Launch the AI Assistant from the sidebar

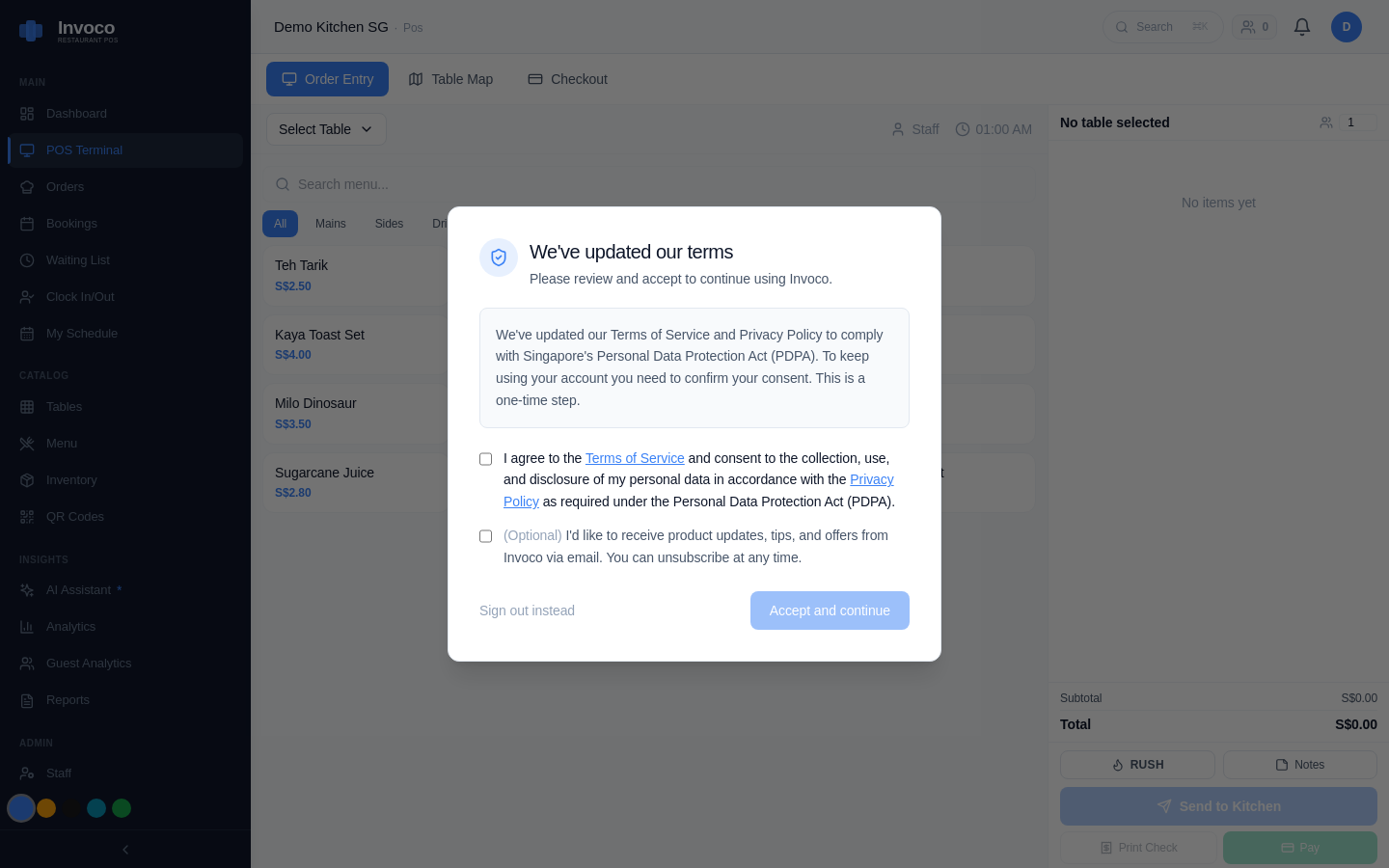coord(78,589)
